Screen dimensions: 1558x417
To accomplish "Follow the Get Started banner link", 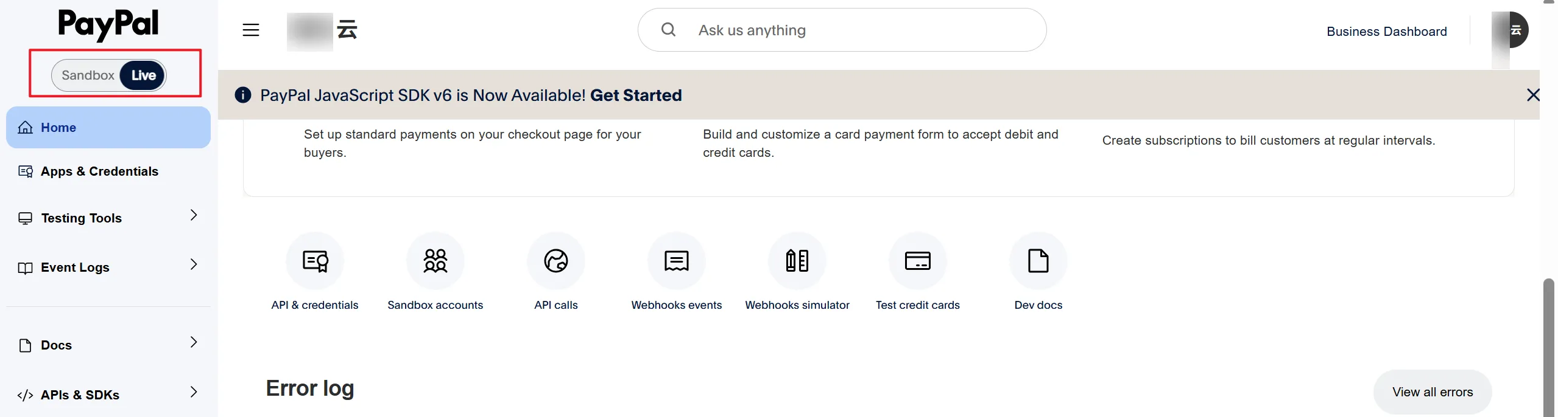I will [636, 95].
